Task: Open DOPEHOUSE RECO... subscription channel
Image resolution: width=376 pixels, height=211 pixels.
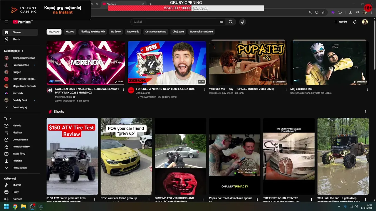Action: pyautogui.click(x=20, y=79)
